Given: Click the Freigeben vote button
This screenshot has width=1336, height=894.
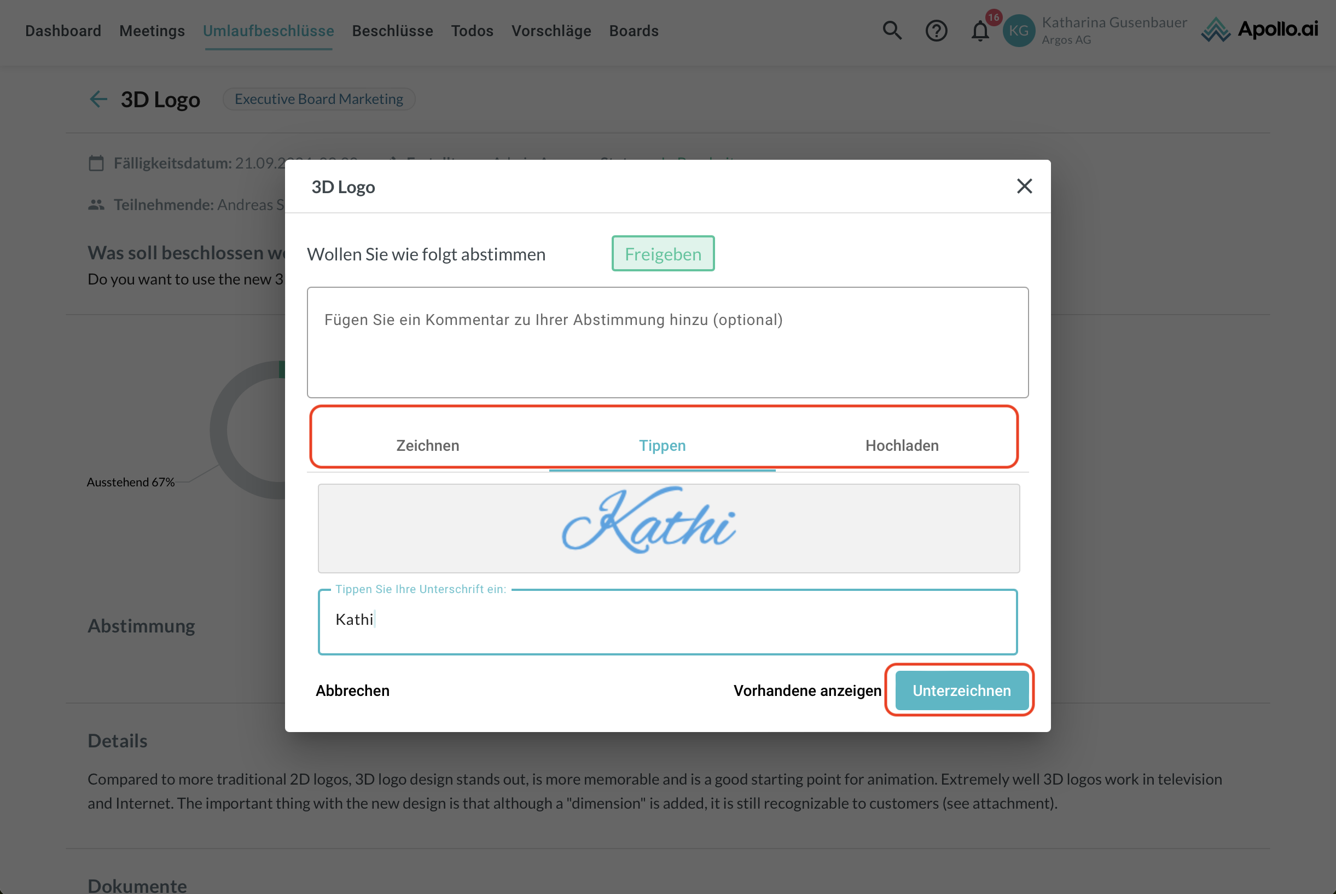Looking at the screenshot, I should click(x=663, y=254).
